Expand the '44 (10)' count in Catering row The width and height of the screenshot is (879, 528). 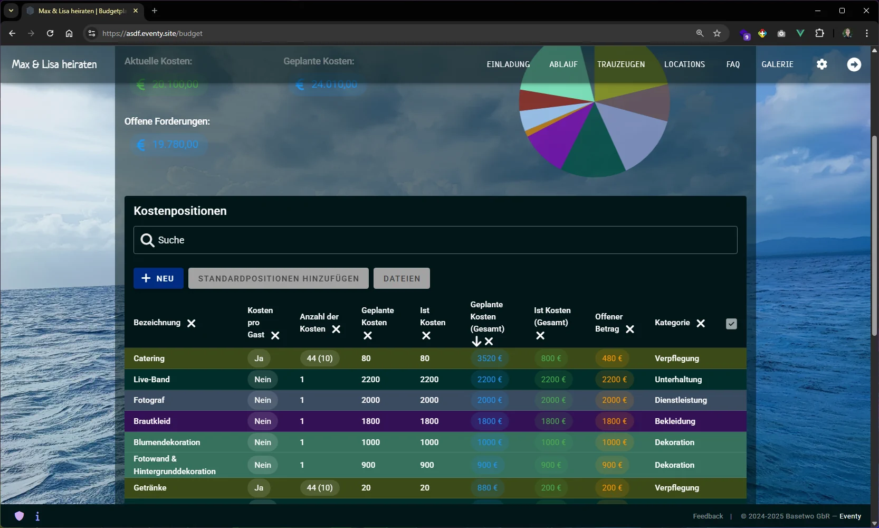320,359
